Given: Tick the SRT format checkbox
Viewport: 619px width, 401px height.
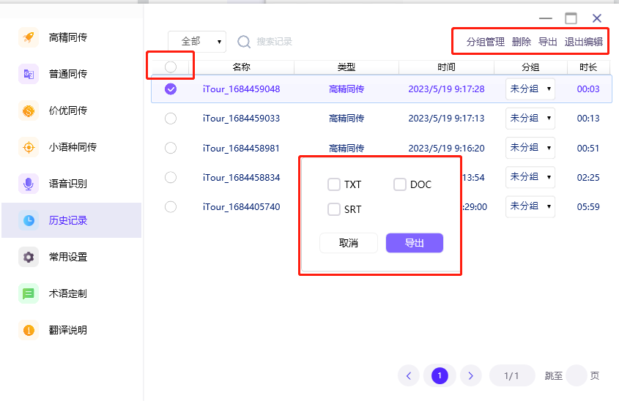Looking at the screenshot, I should pos(334,209).
